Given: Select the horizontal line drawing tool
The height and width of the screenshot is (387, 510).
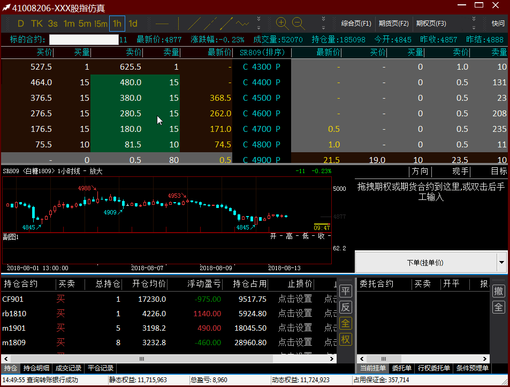Looking at the screenshot, I should pos(162,24).
